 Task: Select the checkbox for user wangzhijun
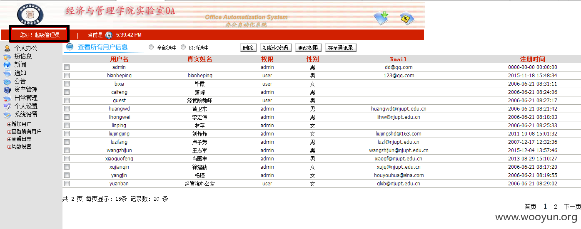(x=67, y=150)
